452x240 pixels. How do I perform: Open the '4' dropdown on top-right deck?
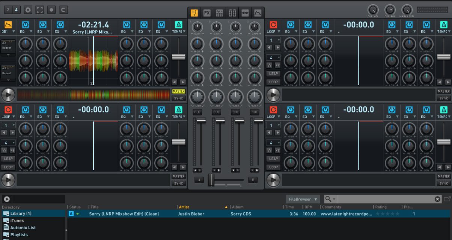tap(273, 58)
